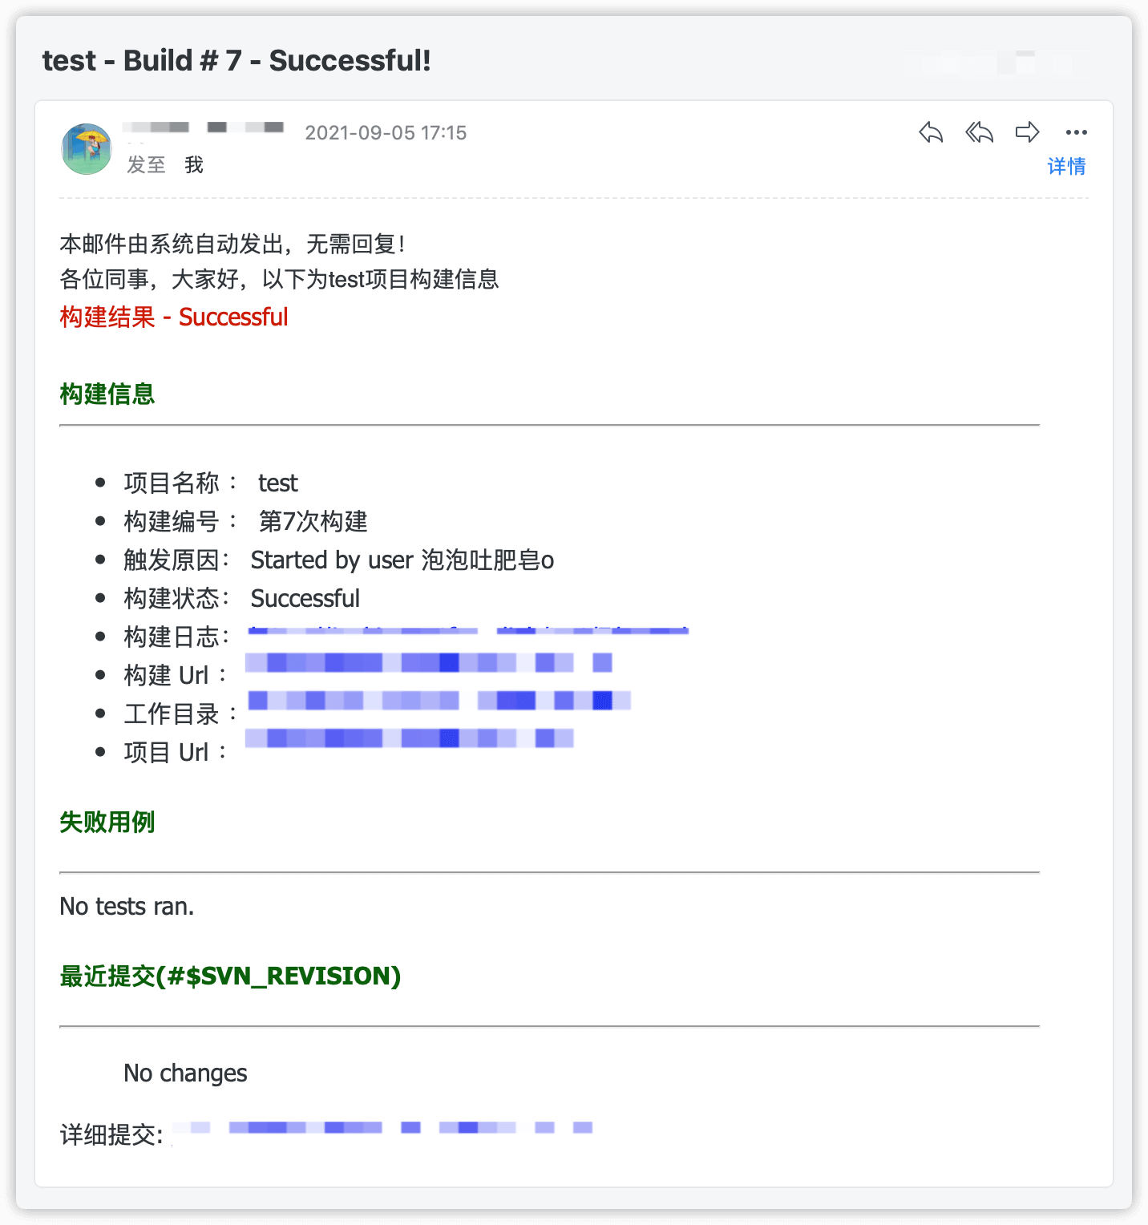Click the label 触发原因
Image resolution: width=1148 pixels, height=1225 pixels.
172,560
